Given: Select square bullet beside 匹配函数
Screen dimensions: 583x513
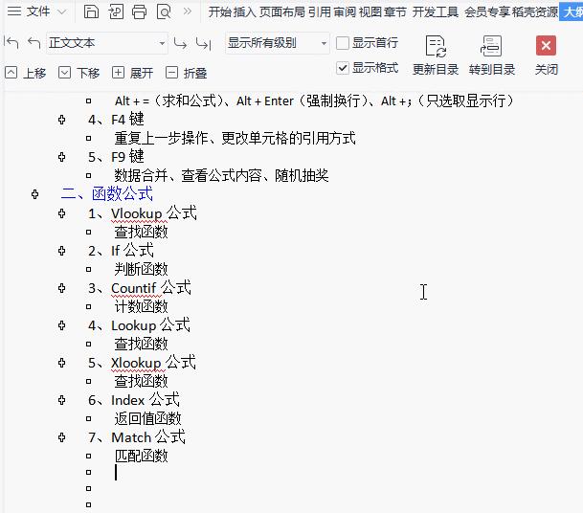Looking at the screenshot, I should coord(88,456).
